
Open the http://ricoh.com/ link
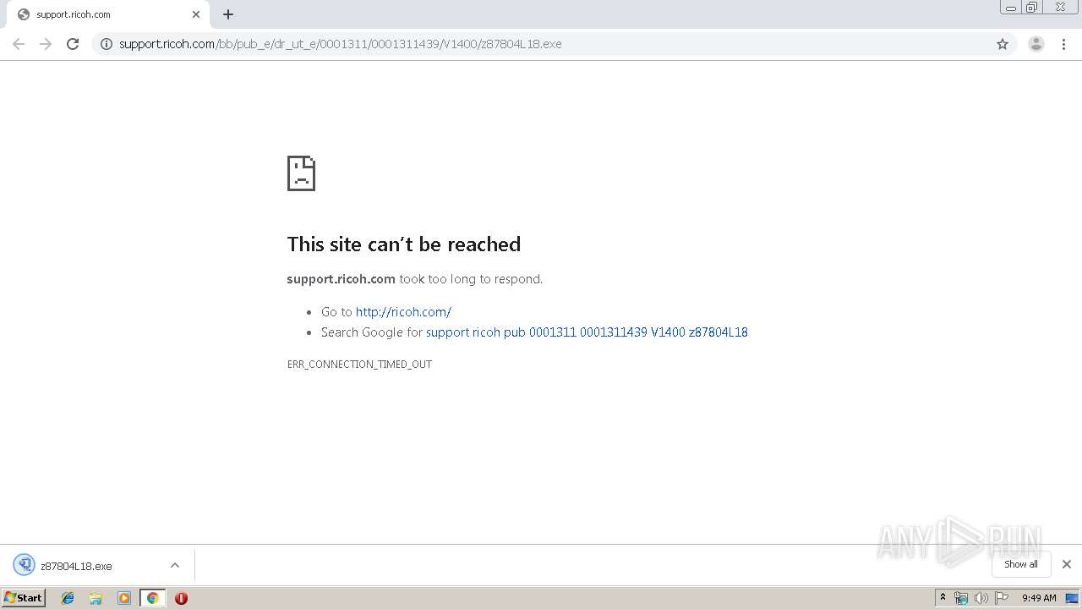click(403, 312)
